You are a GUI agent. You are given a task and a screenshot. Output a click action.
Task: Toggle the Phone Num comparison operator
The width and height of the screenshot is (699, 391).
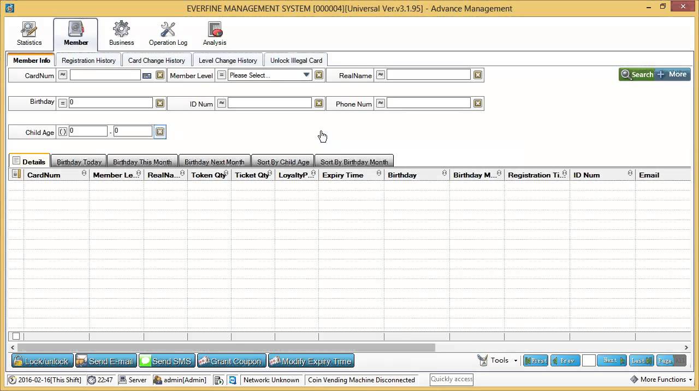pos(380,103)
